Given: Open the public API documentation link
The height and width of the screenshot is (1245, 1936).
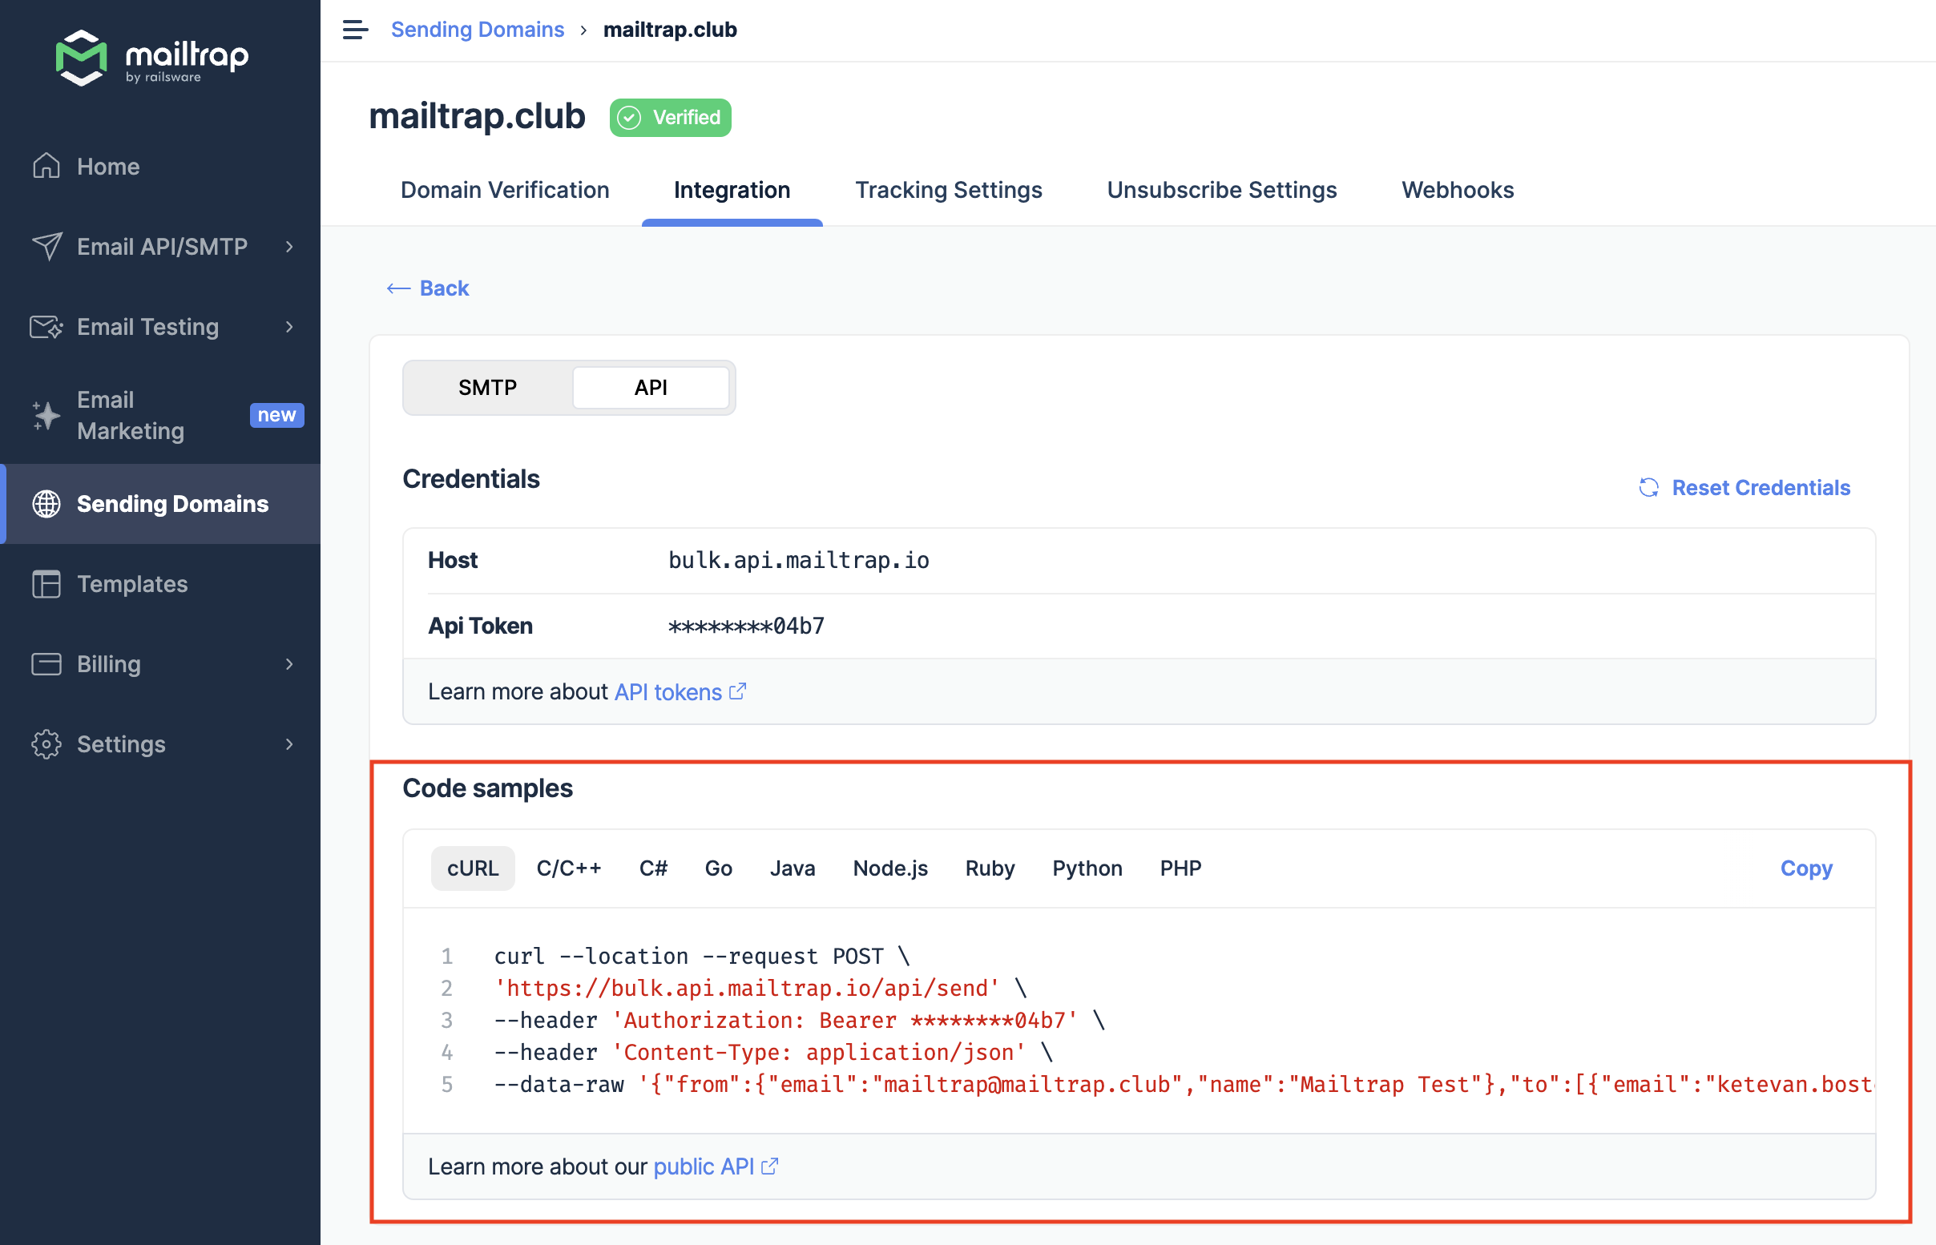Looking at the screenshot, I should (x=704, y=1166).
